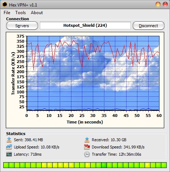Click the green signal progress bar

tap(85, 165)
